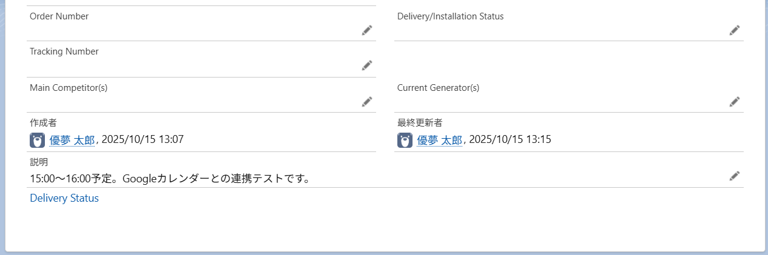Click the Order Number field label

tap(59, 16)
